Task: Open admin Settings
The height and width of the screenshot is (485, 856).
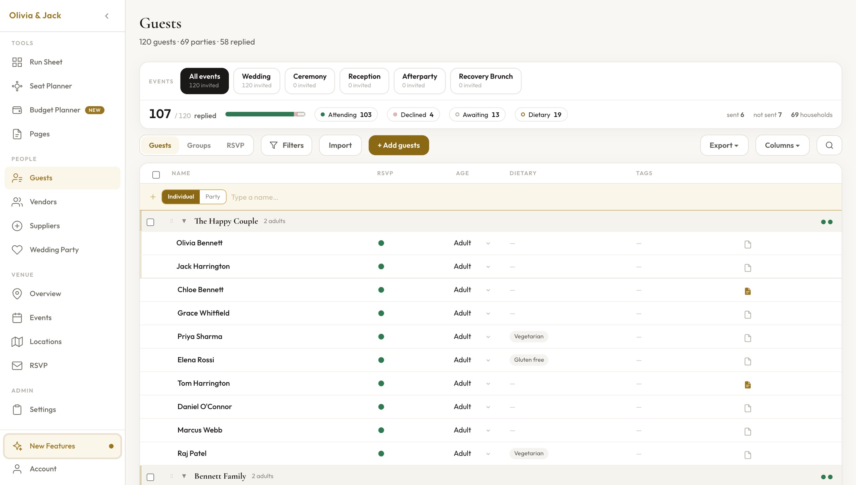Action: click(x=62, y=409)
